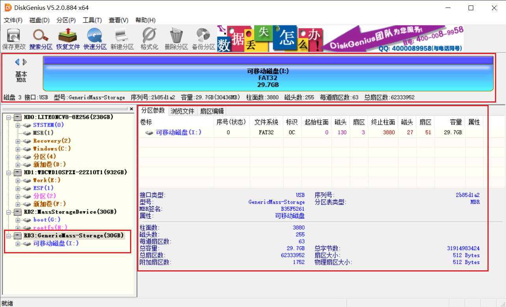The height and width of the screenshot is (307, 506).
Task: Click the MBR签名 value B35F5261
Action: point(293,209)
